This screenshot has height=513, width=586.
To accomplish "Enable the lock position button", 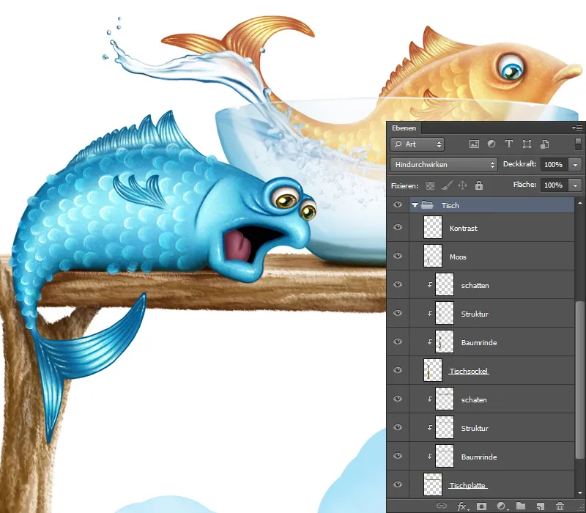I will 464,185.
